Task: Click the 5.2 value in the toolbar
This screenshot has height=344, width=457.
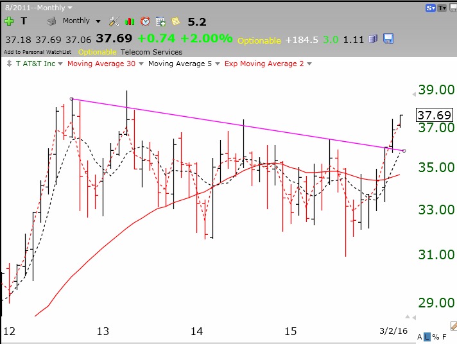Action: (x=197, y=22)
